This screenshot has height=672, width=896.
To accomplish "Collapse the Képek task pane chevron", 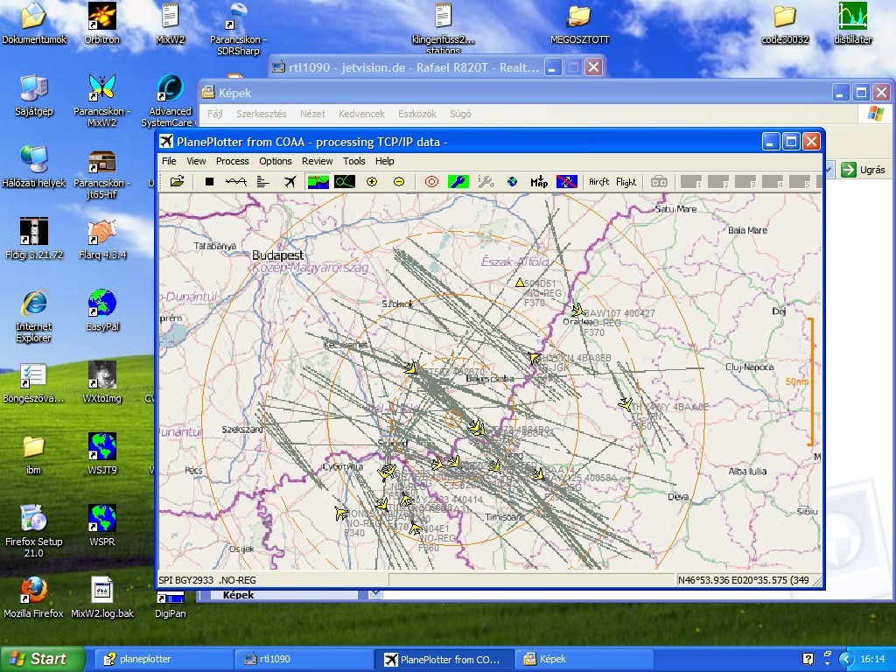I will point(374,594).
